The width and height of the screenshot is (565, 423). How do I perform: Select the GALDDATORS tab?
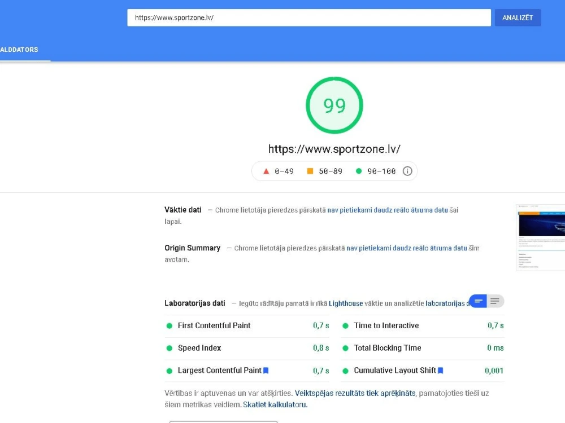(19, 50)
